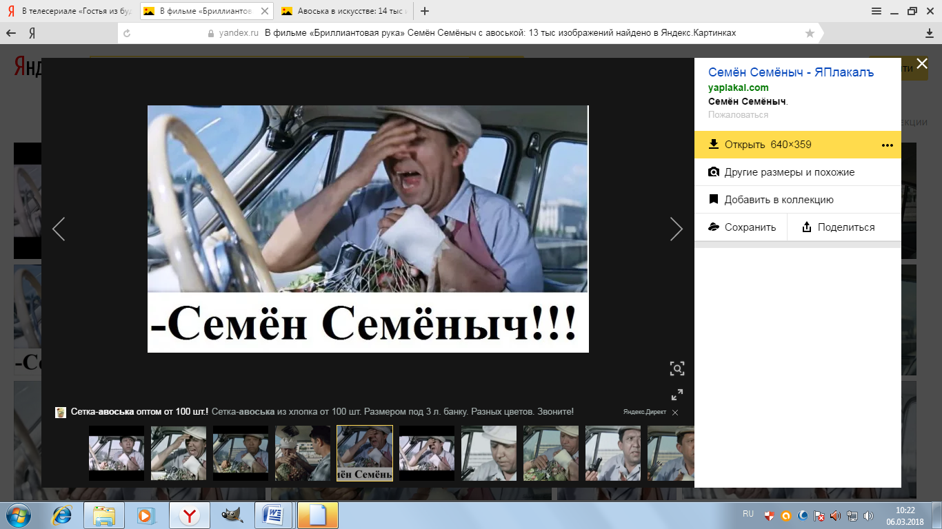Open the white speaker volume control
Screen dimensions: 942x529
click(x=869, y=515)
